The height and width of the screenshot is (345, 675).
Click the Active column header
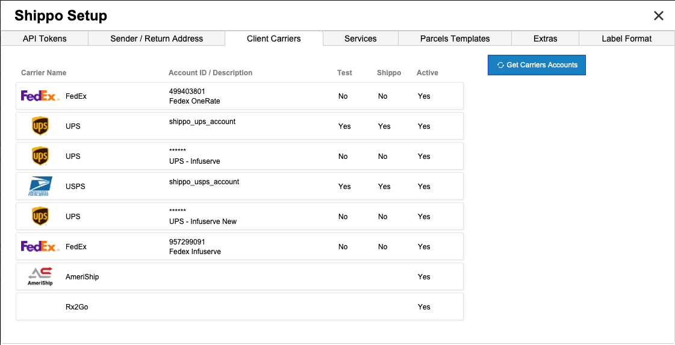(427, 73)
